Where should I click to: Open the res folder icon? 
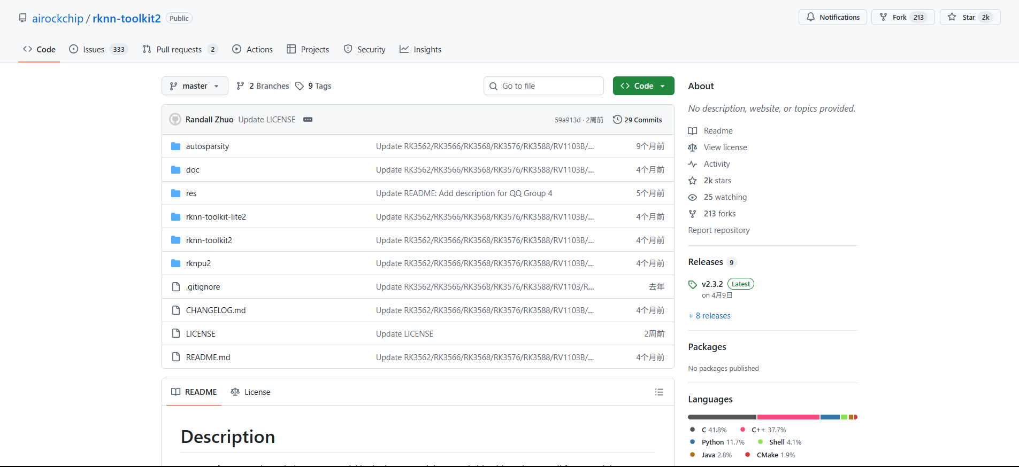[175, 193]
